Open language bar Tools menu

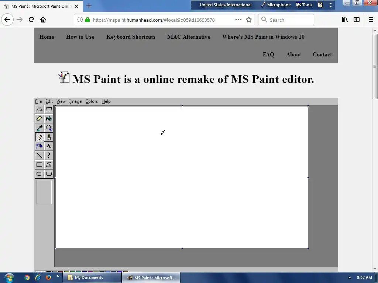(304, 5)
